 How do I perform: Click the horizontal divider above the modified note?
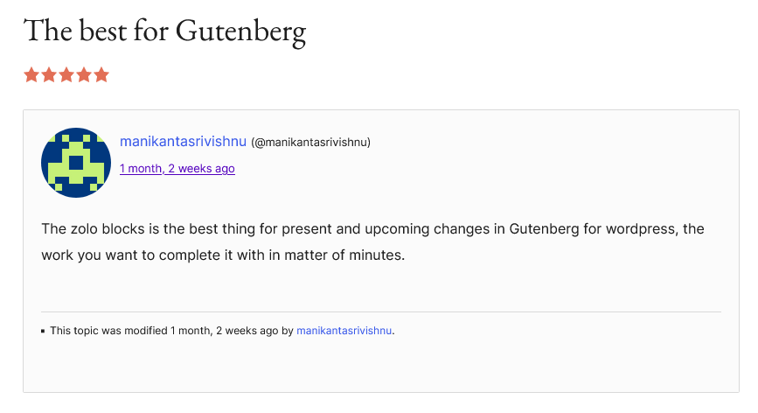point(381,311)
